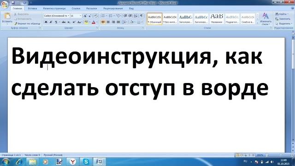This screenshot has height=166, width=295.
Task: Apply strikethrough (abc) formatting
Action: pos(64,22)
